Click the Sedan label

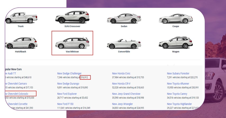(x=124, y=26)
